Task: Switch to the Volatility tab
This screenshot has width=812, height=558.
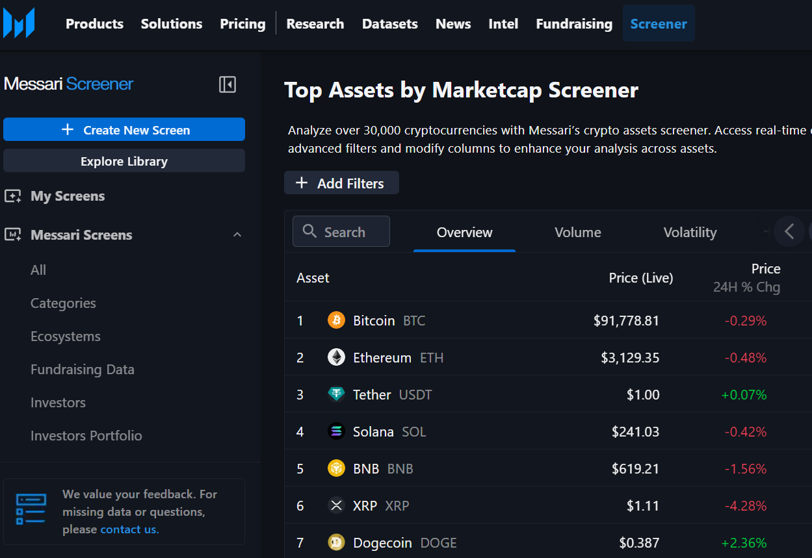Action: coord(690,232)
